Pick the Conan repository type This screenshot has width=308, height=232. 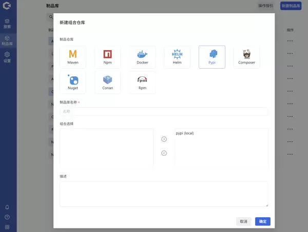tap(108, 82)
